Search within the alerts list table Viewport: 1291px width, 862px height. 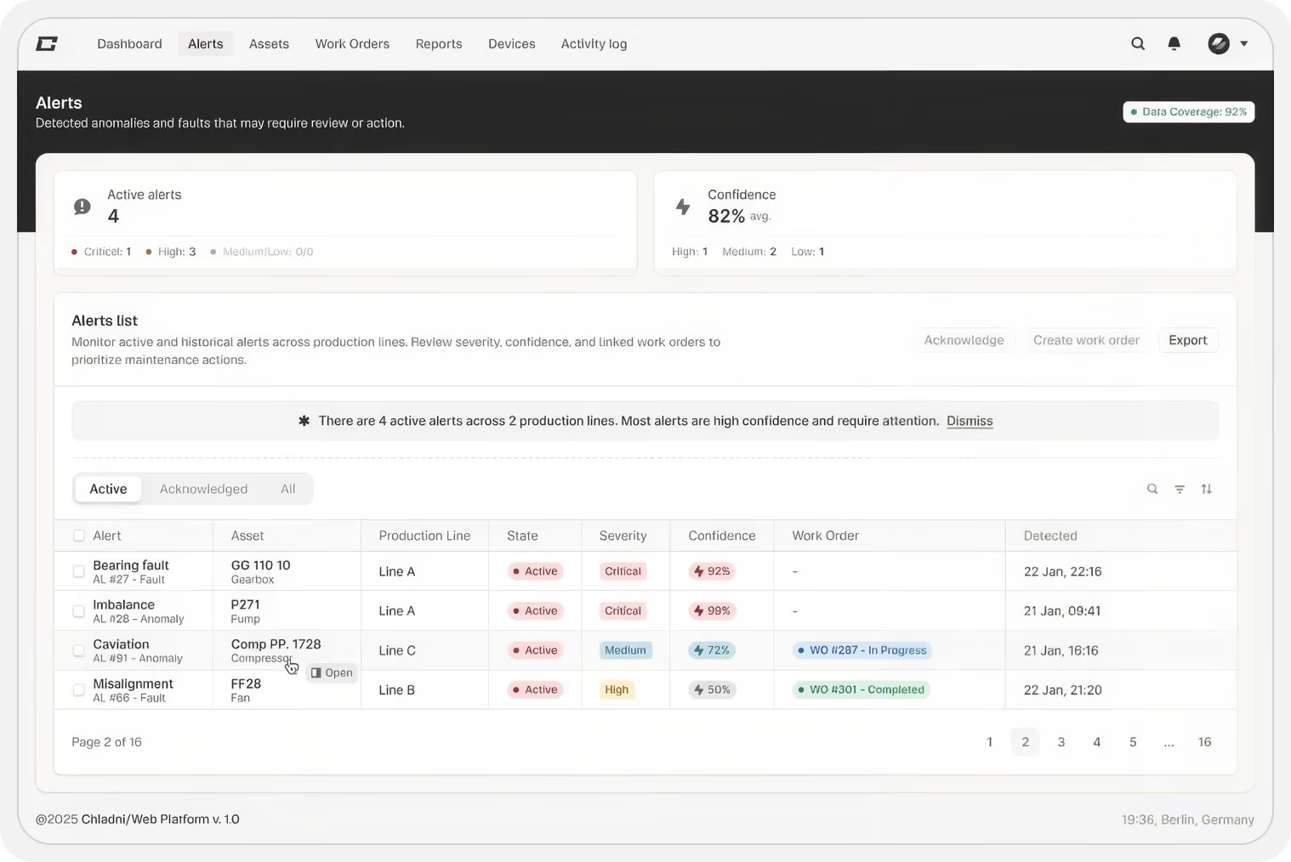1152,489
